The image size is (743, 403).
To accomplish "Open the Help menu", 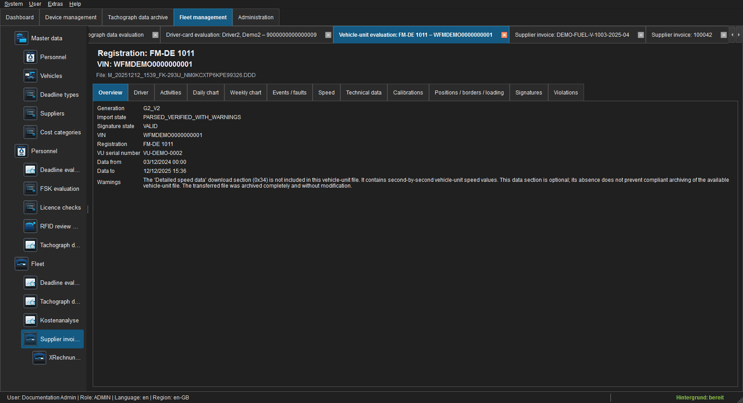I will 75,4.
